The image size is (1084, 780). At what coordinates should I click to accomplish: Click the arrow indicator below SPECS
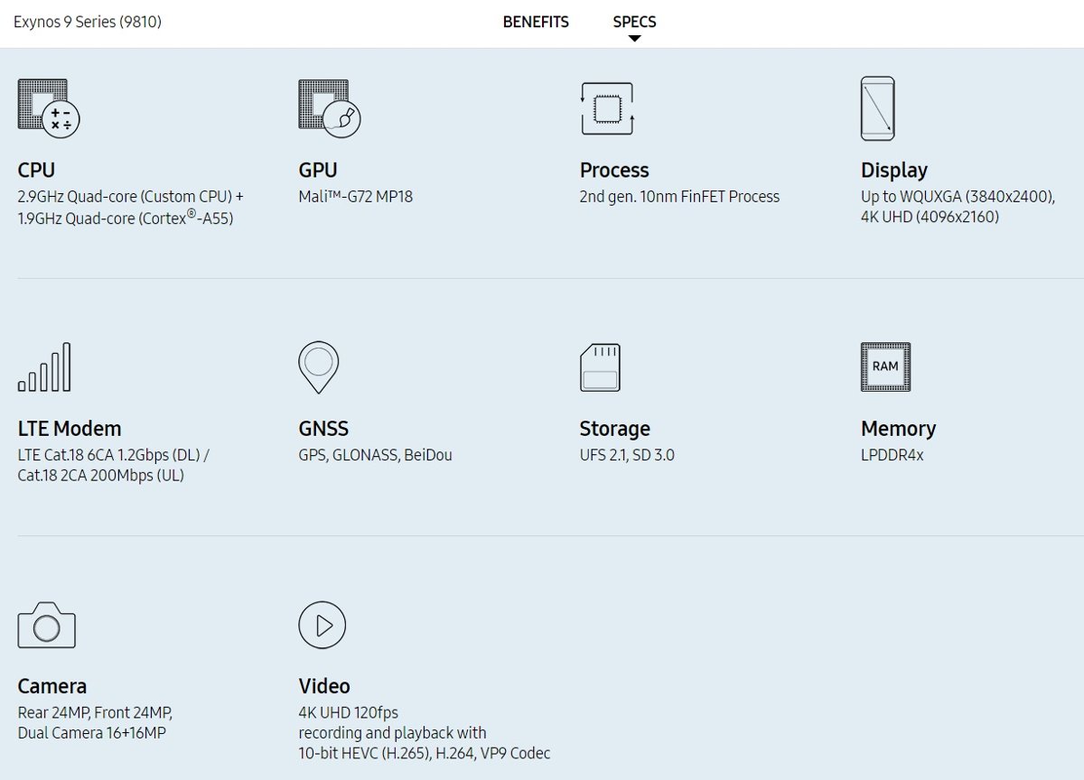click(634, 39)
